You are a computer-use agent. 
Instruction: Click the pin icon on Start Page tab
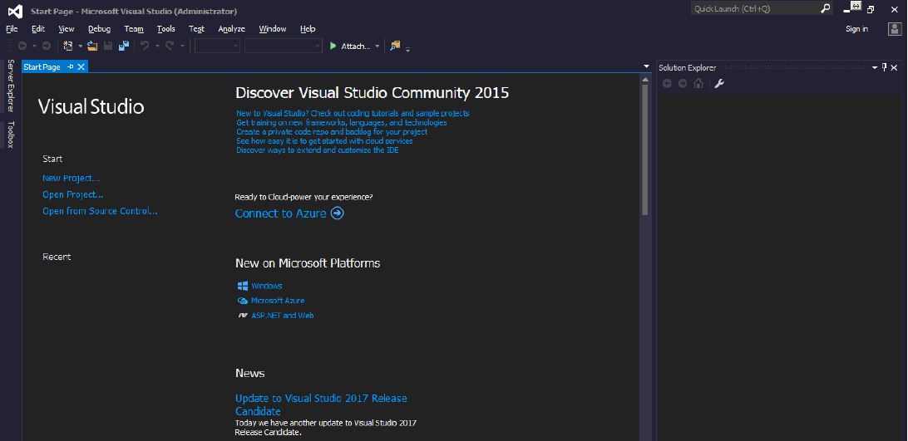(x=71, y=67)
